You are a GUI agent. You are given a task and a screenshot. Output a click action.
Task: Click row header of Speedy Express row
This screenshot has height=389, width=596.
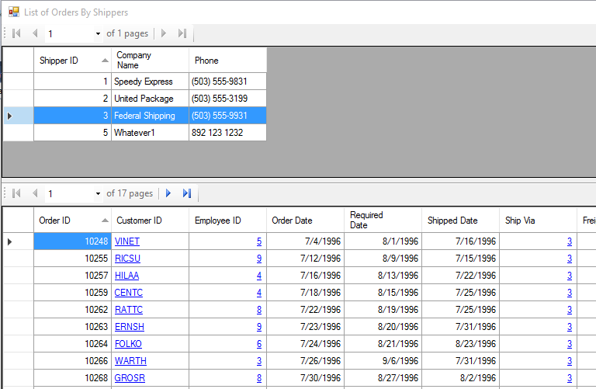point(19,82)
